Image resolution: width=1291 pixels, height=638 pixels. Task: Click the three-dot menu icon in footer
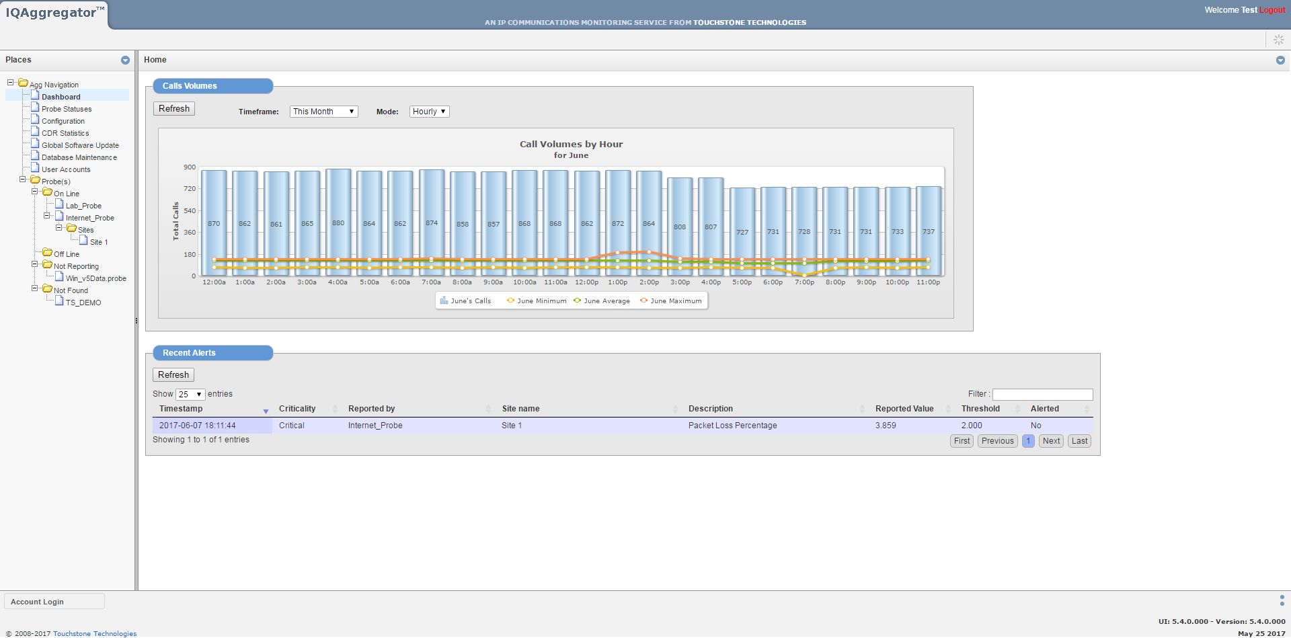tap(1282, 600)
